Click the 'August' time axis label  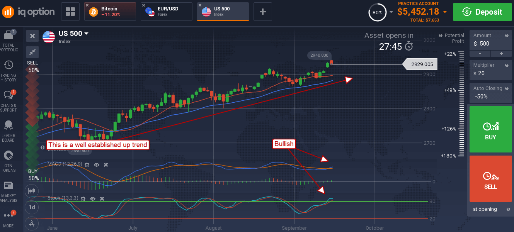pyautogui.click(x=213, y=228)
